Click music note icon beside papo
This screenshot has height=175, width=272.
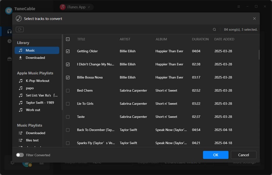point(21,88)
